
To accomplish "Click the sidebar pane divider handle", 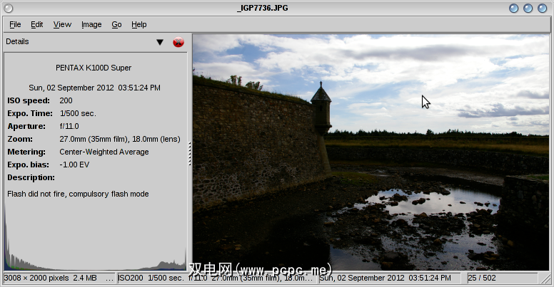I will click(190, 154).
